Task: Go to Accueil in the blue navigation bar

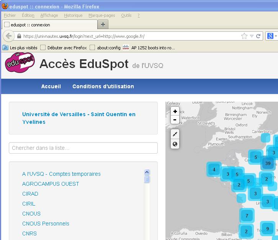Action: click(x=51, y=86)
